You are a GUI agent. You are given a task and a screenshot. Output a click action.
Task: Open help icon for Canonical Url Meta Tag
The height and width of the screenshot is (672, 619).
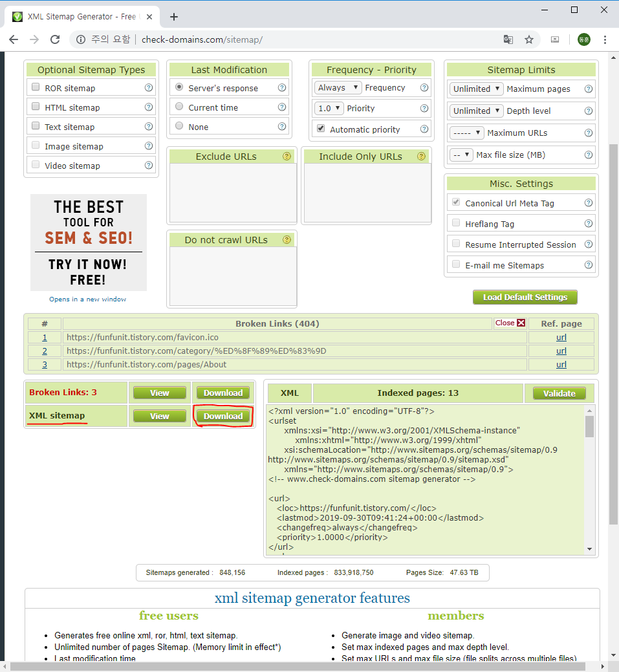click(589, 202)
